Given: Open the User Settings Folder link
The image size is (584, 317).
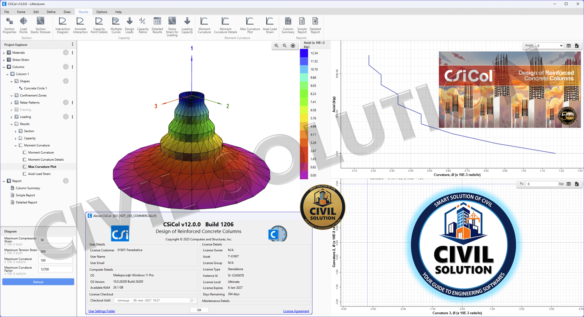Looking at the screenshot, I should click(102, 311).
